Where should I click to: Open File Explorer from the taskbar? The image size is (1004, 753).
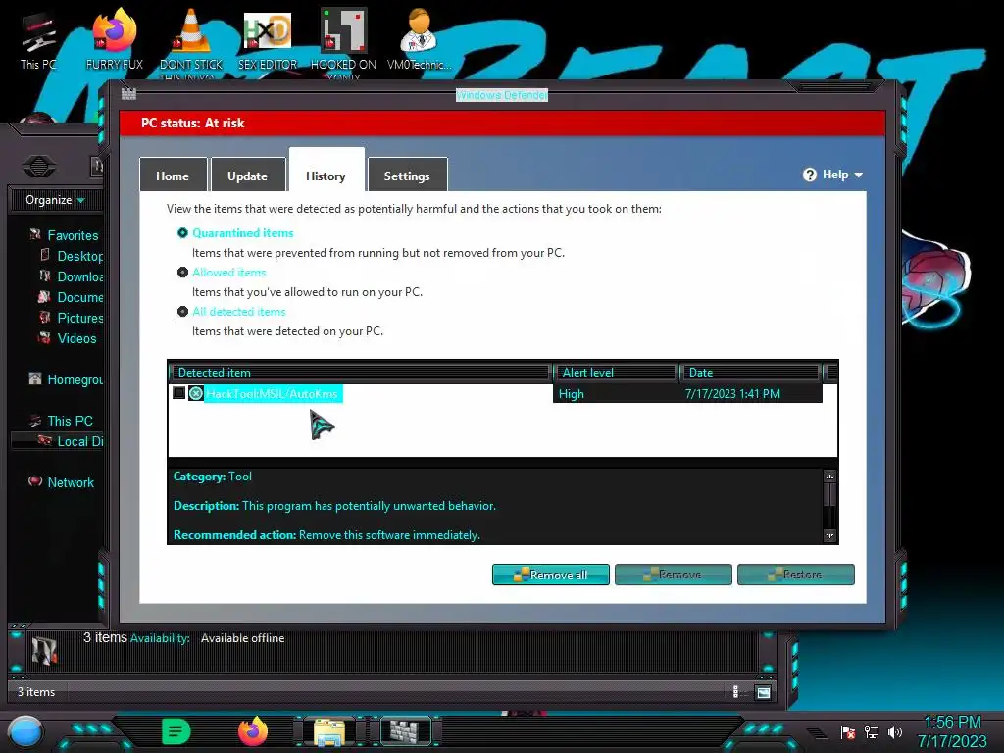329,732
